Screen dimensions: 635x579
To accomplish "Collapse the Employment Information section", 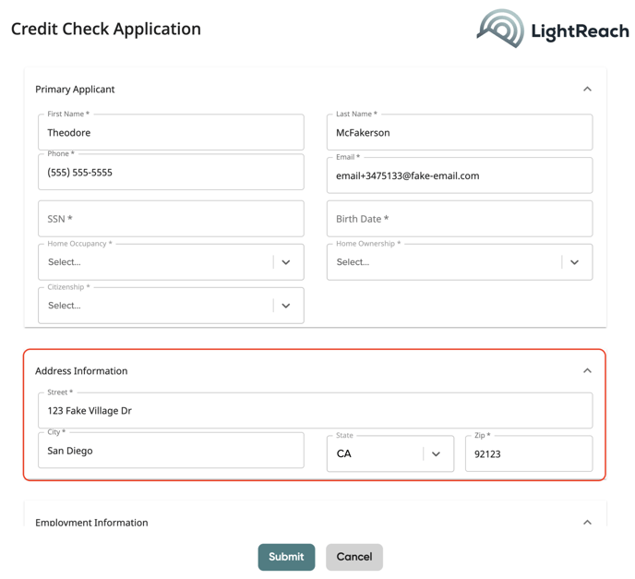I will click(587, 523).
